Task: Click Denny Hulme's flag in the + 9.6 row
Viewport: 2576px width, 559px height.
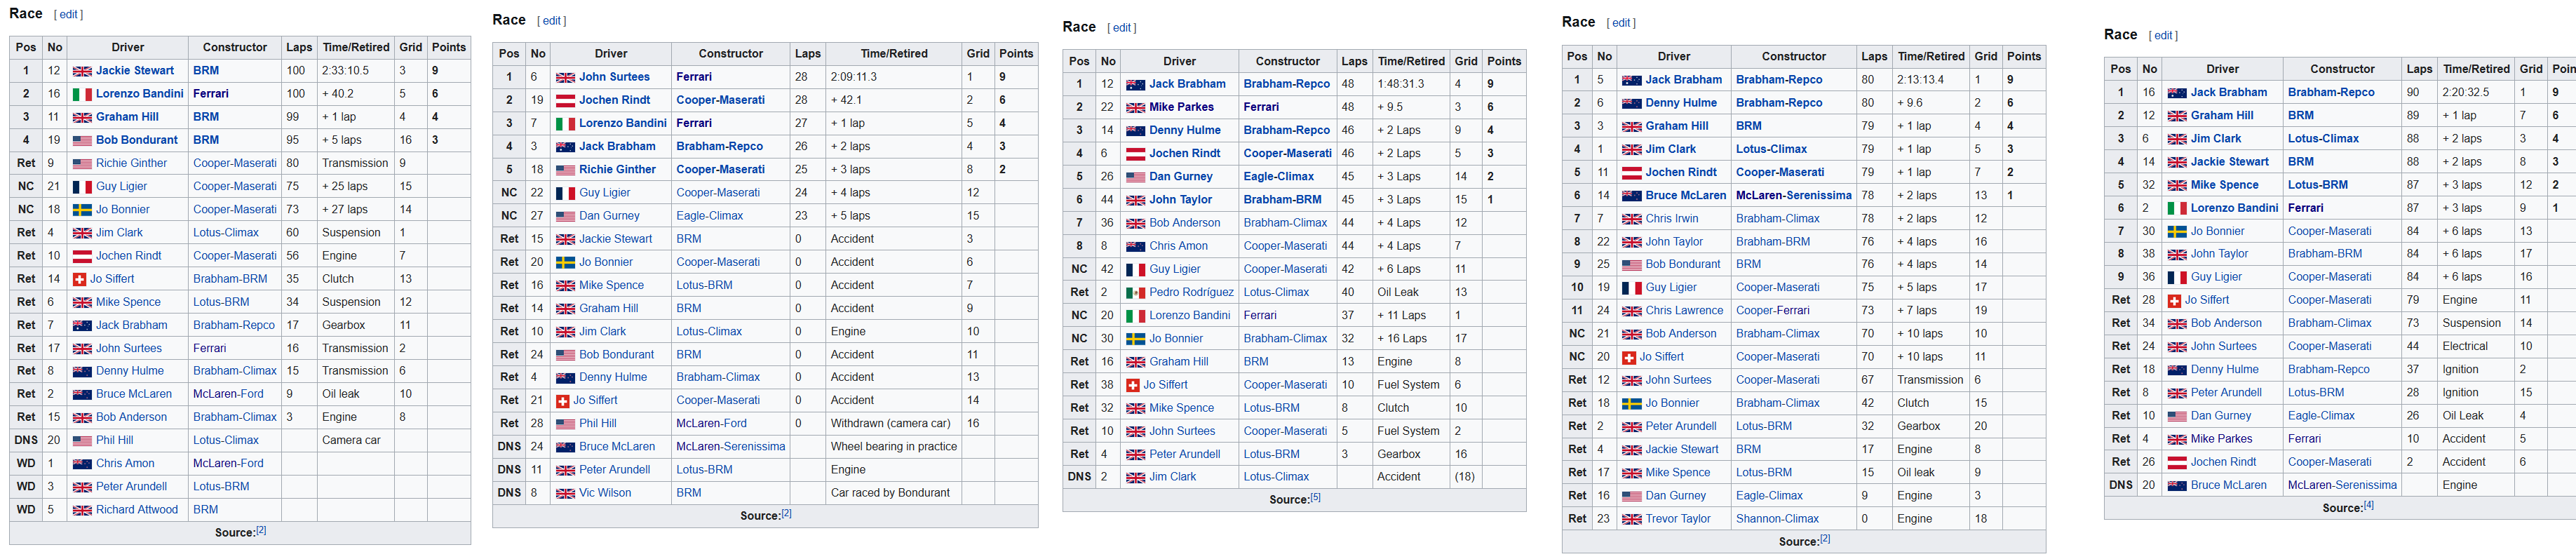Action: pos(1631,103)
